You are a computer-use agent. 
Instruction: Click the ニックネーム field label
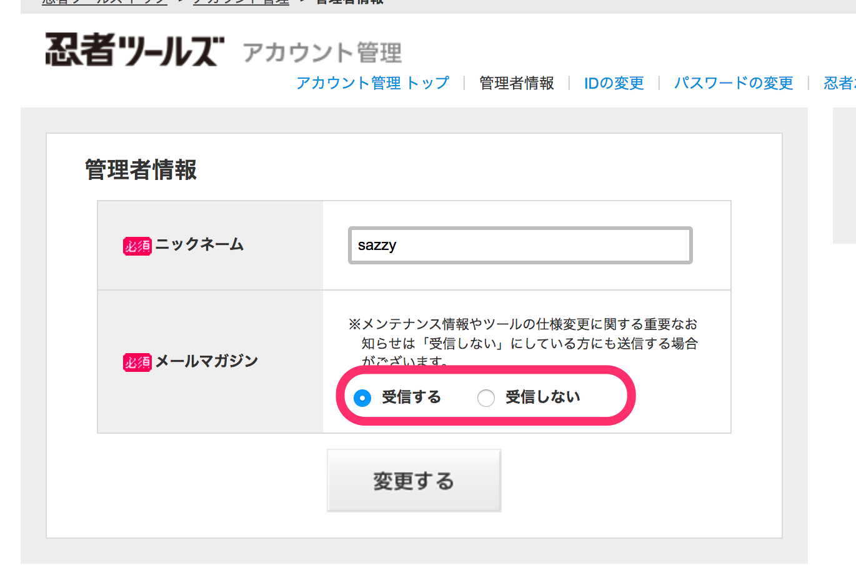click(x=199, y=244)
